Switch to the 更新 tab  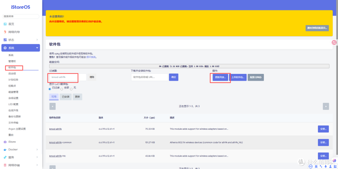click(x=77, y=97)
